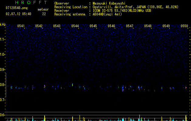
Task: Click the A504HB(yagi 4el) antenna text
Action: [x=107, y=14]
